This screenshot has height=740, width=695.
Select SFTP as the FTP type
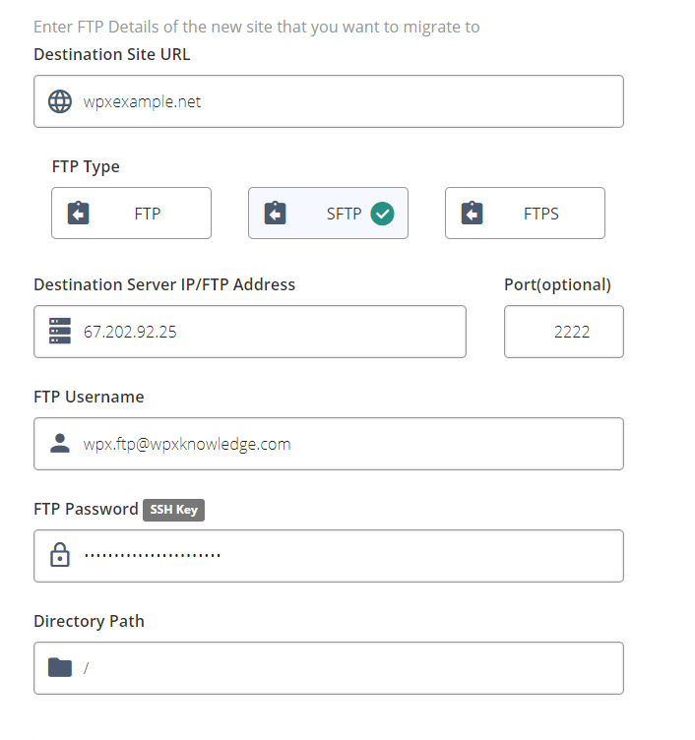[x=328, y=214]
